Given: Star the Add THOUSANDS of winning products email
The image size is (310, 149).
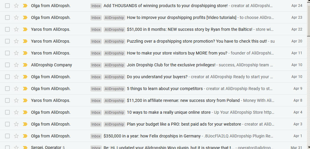Looking at the screenshot, I should 16,6.
